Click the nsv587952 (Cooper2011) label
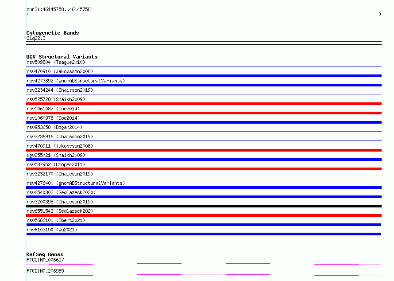 (56, 164)
